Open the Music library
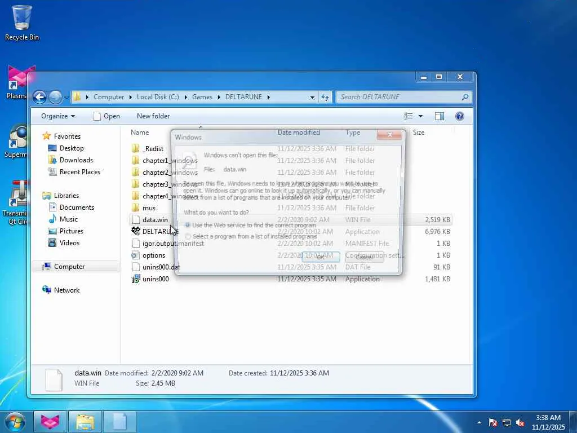 point(63,219)
